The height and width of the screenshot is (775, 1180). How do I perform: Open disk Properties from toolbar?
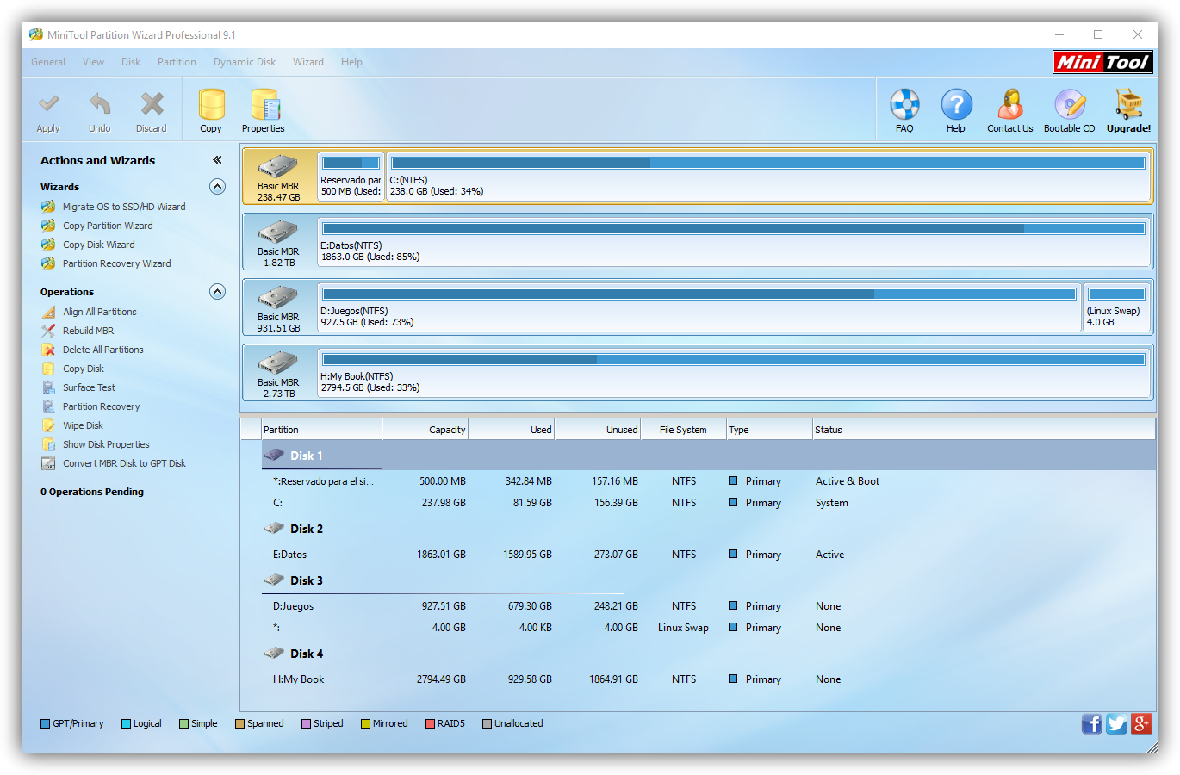point(264,105)
